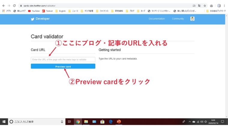
Task: Open the Apps grid shortcut in bookmarks bar
Action: [x=6, y=11]
